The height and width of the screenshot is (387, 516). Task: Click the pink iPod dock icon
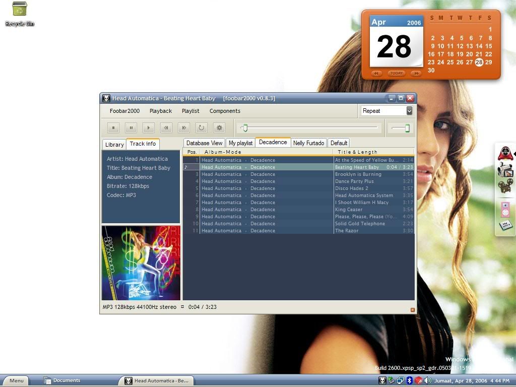coord(505,208)
